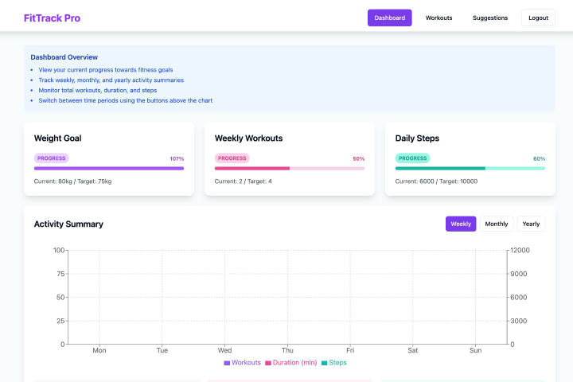Click the Daily Steps progress bar
Image resolution: width=573 pixels, height=382 pixels.
tap(470, 169)
